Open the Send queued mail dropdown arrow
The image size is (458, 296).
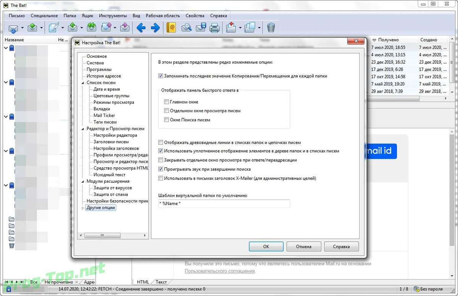coord(42,28)
